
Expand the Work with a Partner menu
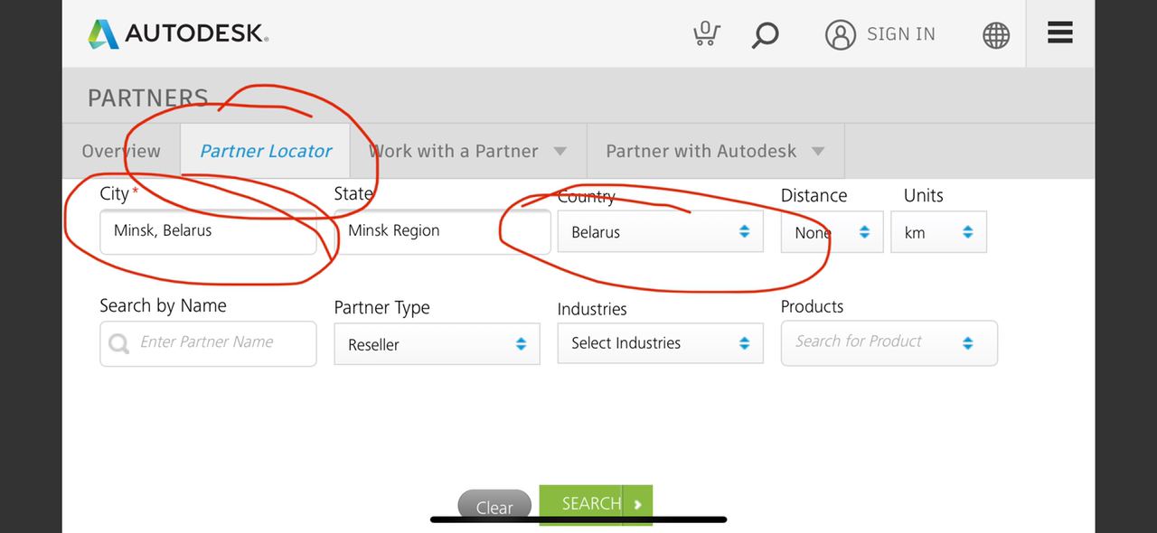coord(467,151)
